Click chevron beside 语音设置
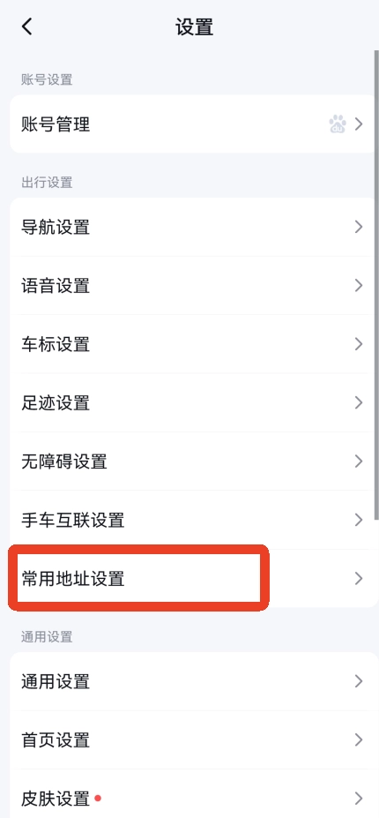379x818 pixels. click(359, 285)
